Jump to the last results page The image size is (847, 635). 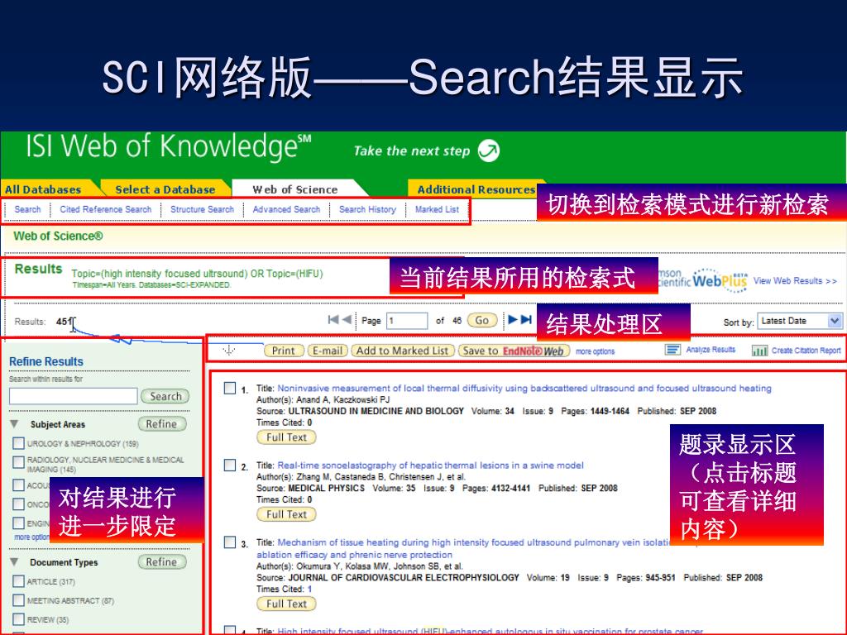[526, 320]
